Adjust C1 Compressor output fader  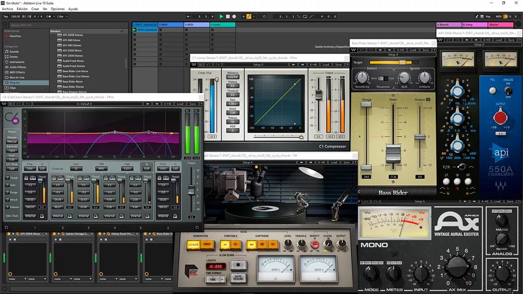(x=319, y=95)
